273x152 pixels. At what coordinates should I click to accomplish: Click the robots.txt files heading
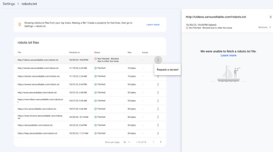tap(28, 43)
